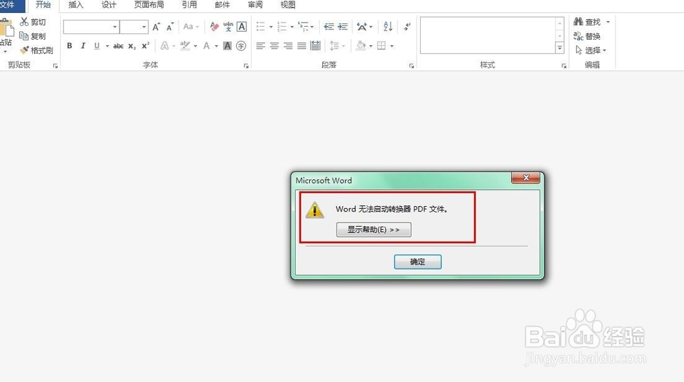Screen dimensions: 684x382
Task: Open the font name dropdown
Action: point(115,27)
